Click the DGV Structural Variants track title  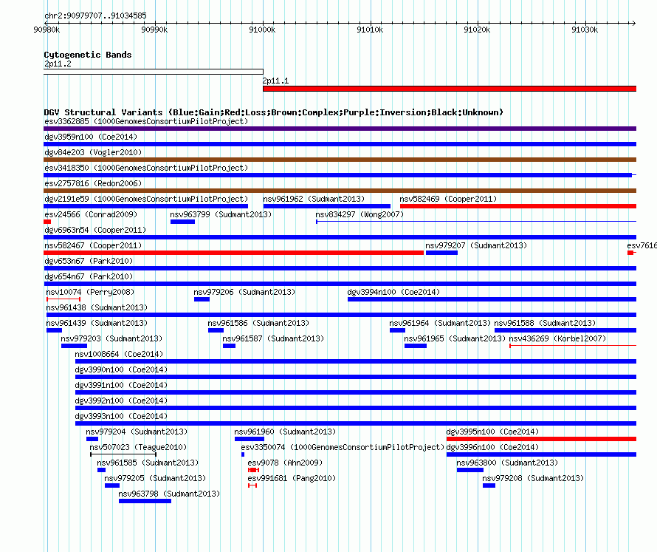click(274, 112)
